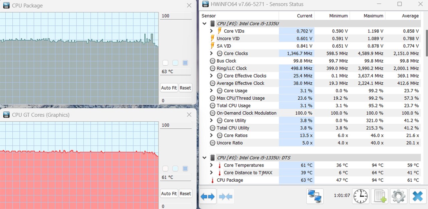Click thermometer icon beside Core Temperatures
This screenshot has height=209, width=428.
[x=220, y=165]
